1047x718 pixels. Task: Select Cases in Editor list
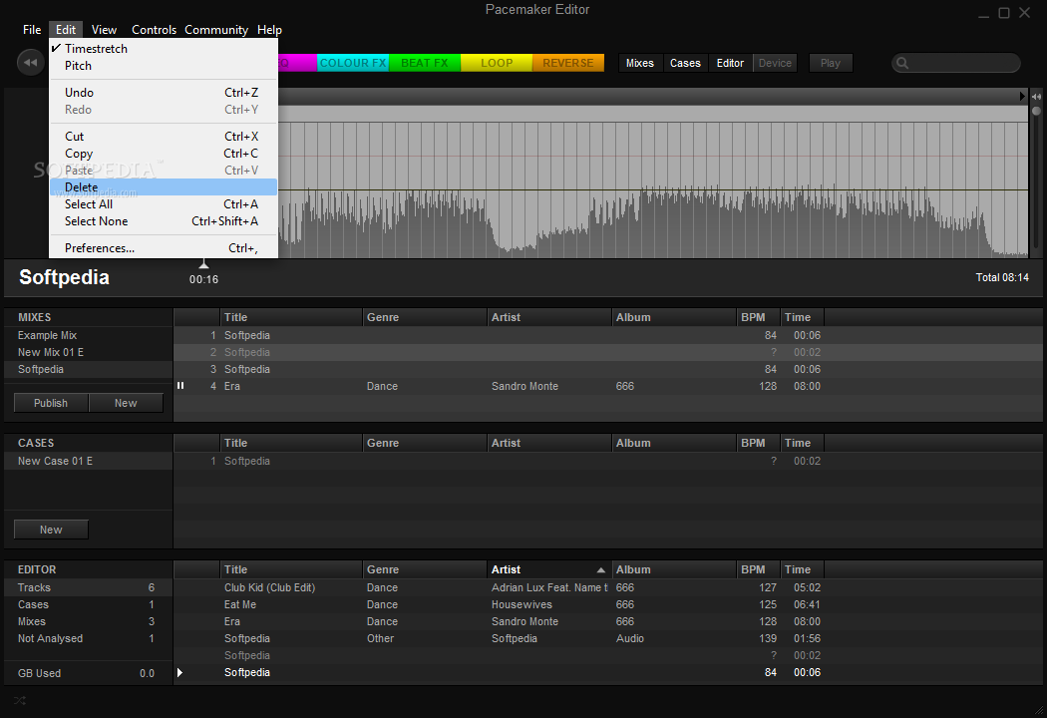[x=88, y=604]
